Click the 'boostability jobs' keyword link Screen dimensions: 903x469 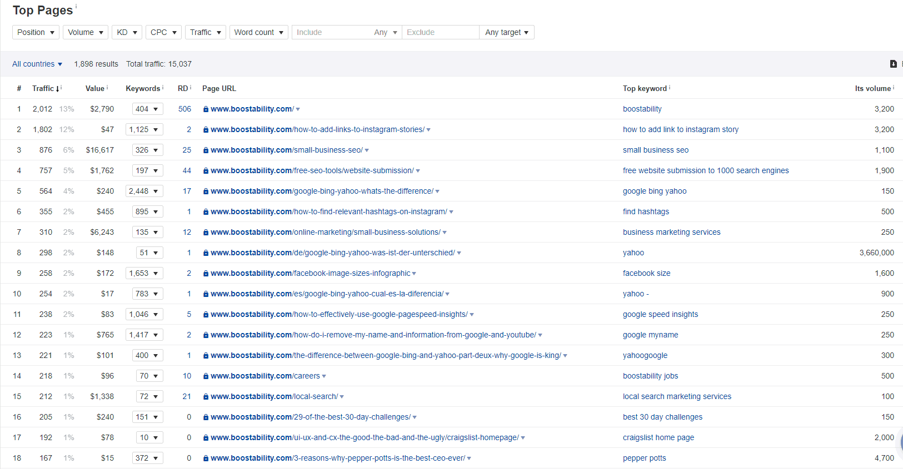[651, 376]
